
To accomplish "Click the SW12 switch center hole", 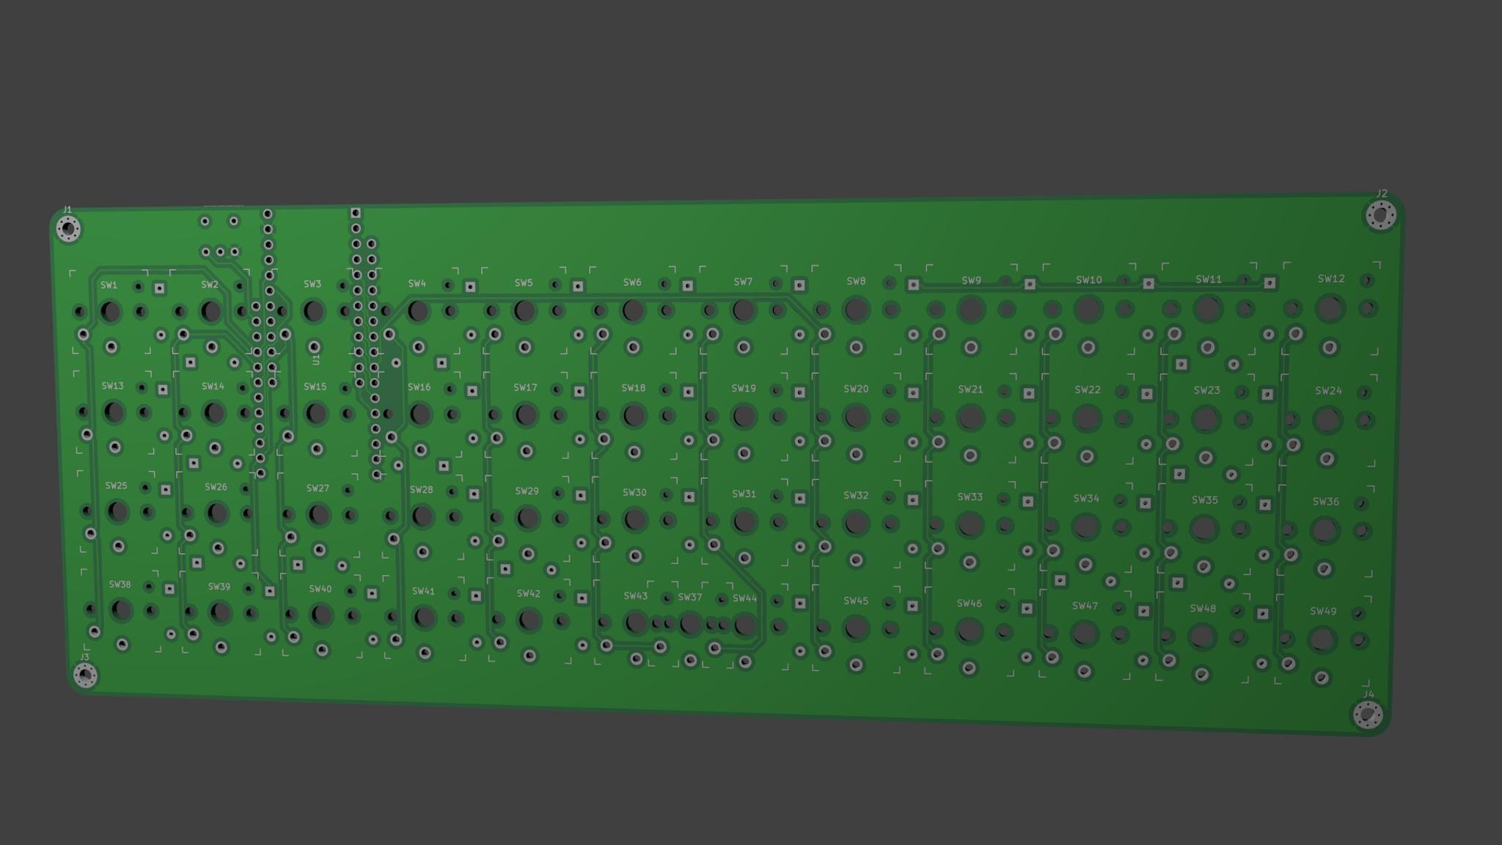I will (x=1330, y=309).
